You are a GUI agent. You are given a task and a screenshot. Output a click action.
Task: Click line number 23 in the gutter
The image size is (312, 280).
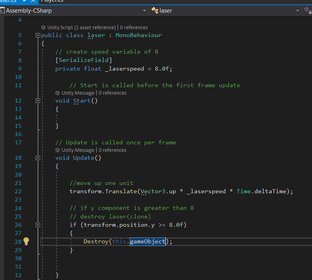(x=18, y=200)
